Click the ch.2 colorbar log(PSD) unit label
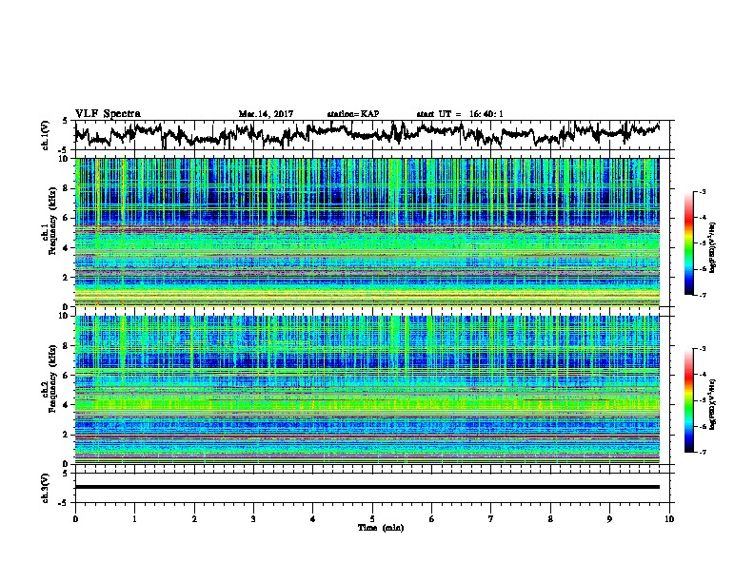The width and height of the screenshot is (754, 582). point(712,404)
